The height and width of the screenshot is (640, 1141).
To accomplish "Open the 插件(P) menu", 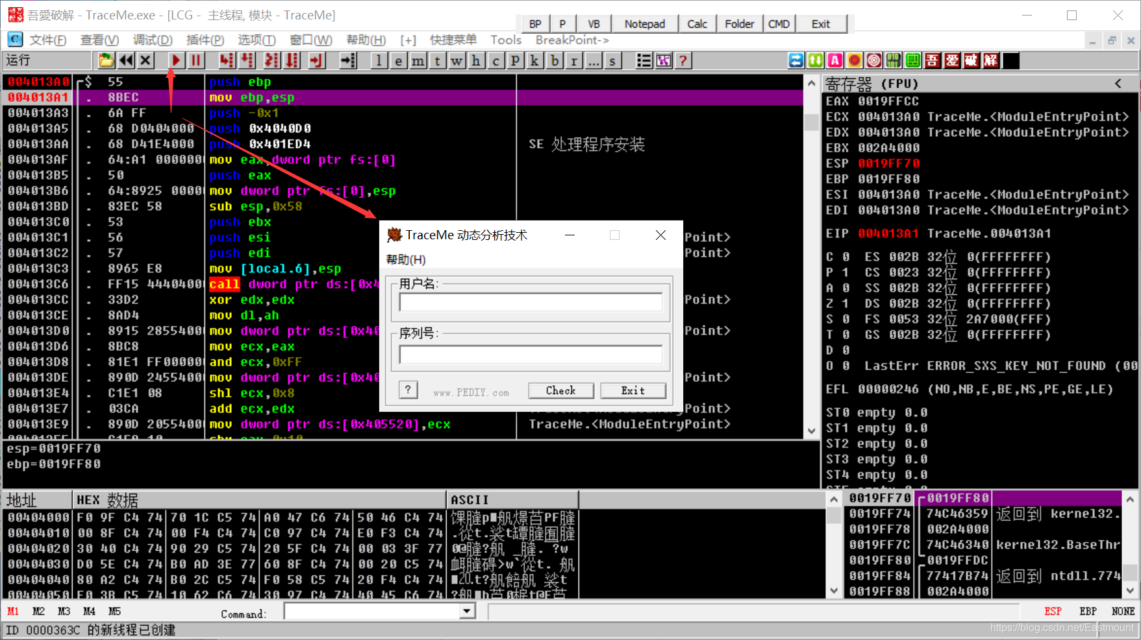I will (x=205, y=40).
